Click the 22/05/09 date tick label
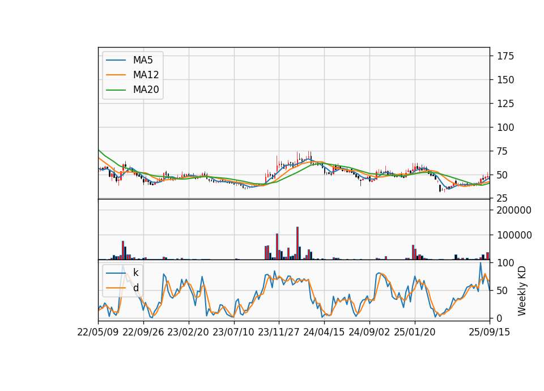 (98, 332)
